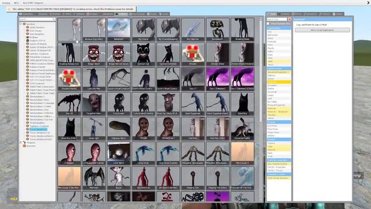The width and height of the screenshot is (371, 209).
Task: Click the addon error notification banner
Action: pos(71,9)
